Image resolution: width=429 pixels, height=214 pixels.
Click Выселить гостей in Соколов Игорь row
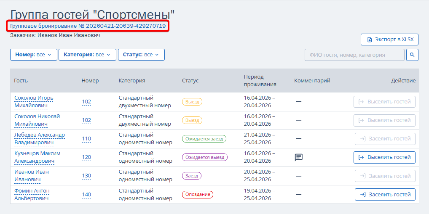tap(384, 102)
